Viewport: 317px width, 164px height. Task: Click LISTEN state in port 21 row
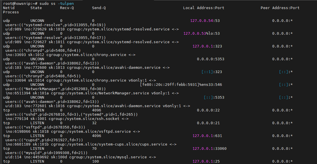tap(37, 123)
